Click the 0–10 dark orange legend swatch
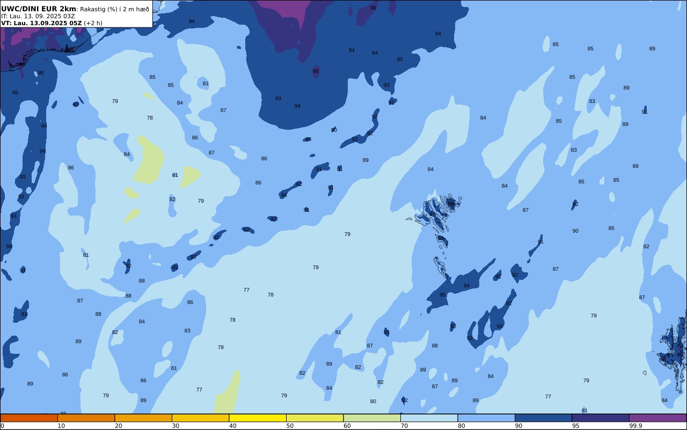687x430 pixels. (x=29, y=418)
